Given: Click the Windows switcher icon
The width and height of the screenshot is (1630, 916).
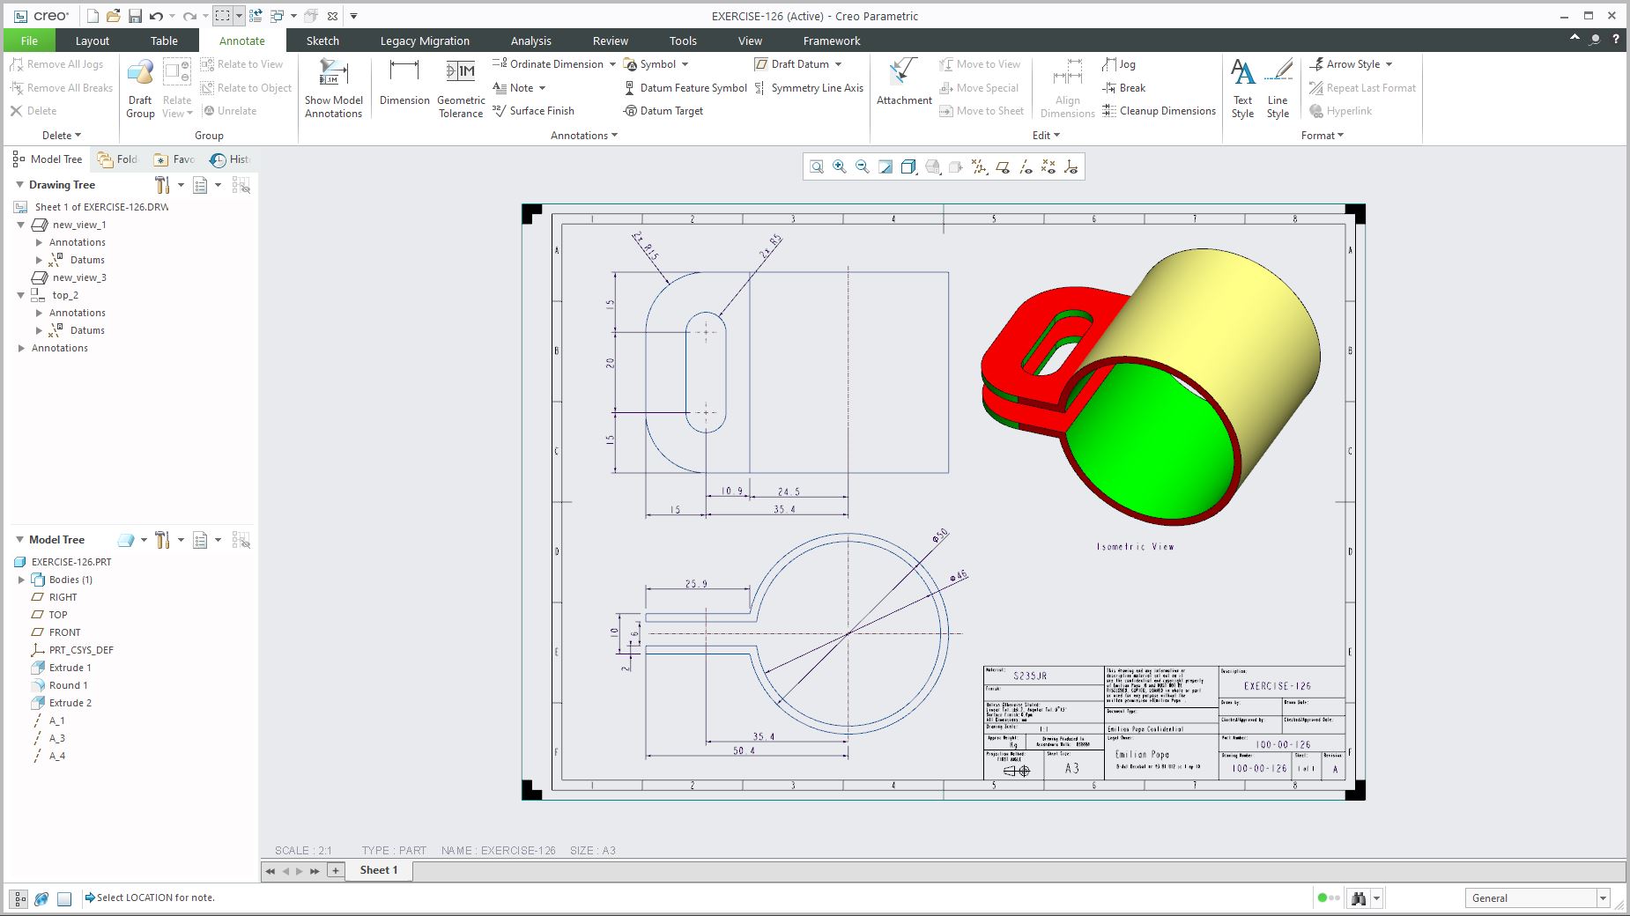Looking at the screenshot, I should tap(277, 16).
